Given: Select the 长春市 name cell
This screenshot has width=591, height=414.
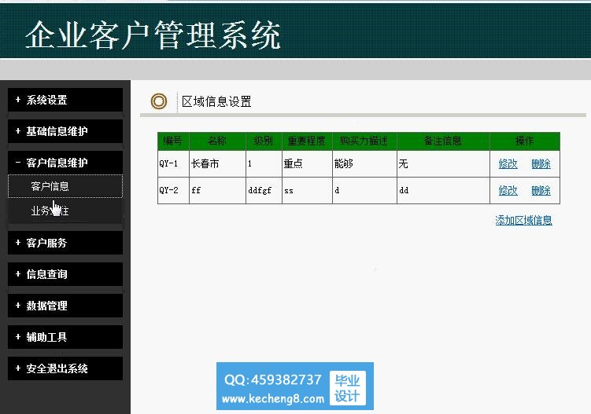Looking at the screenshot, I should tap(217, 163).
